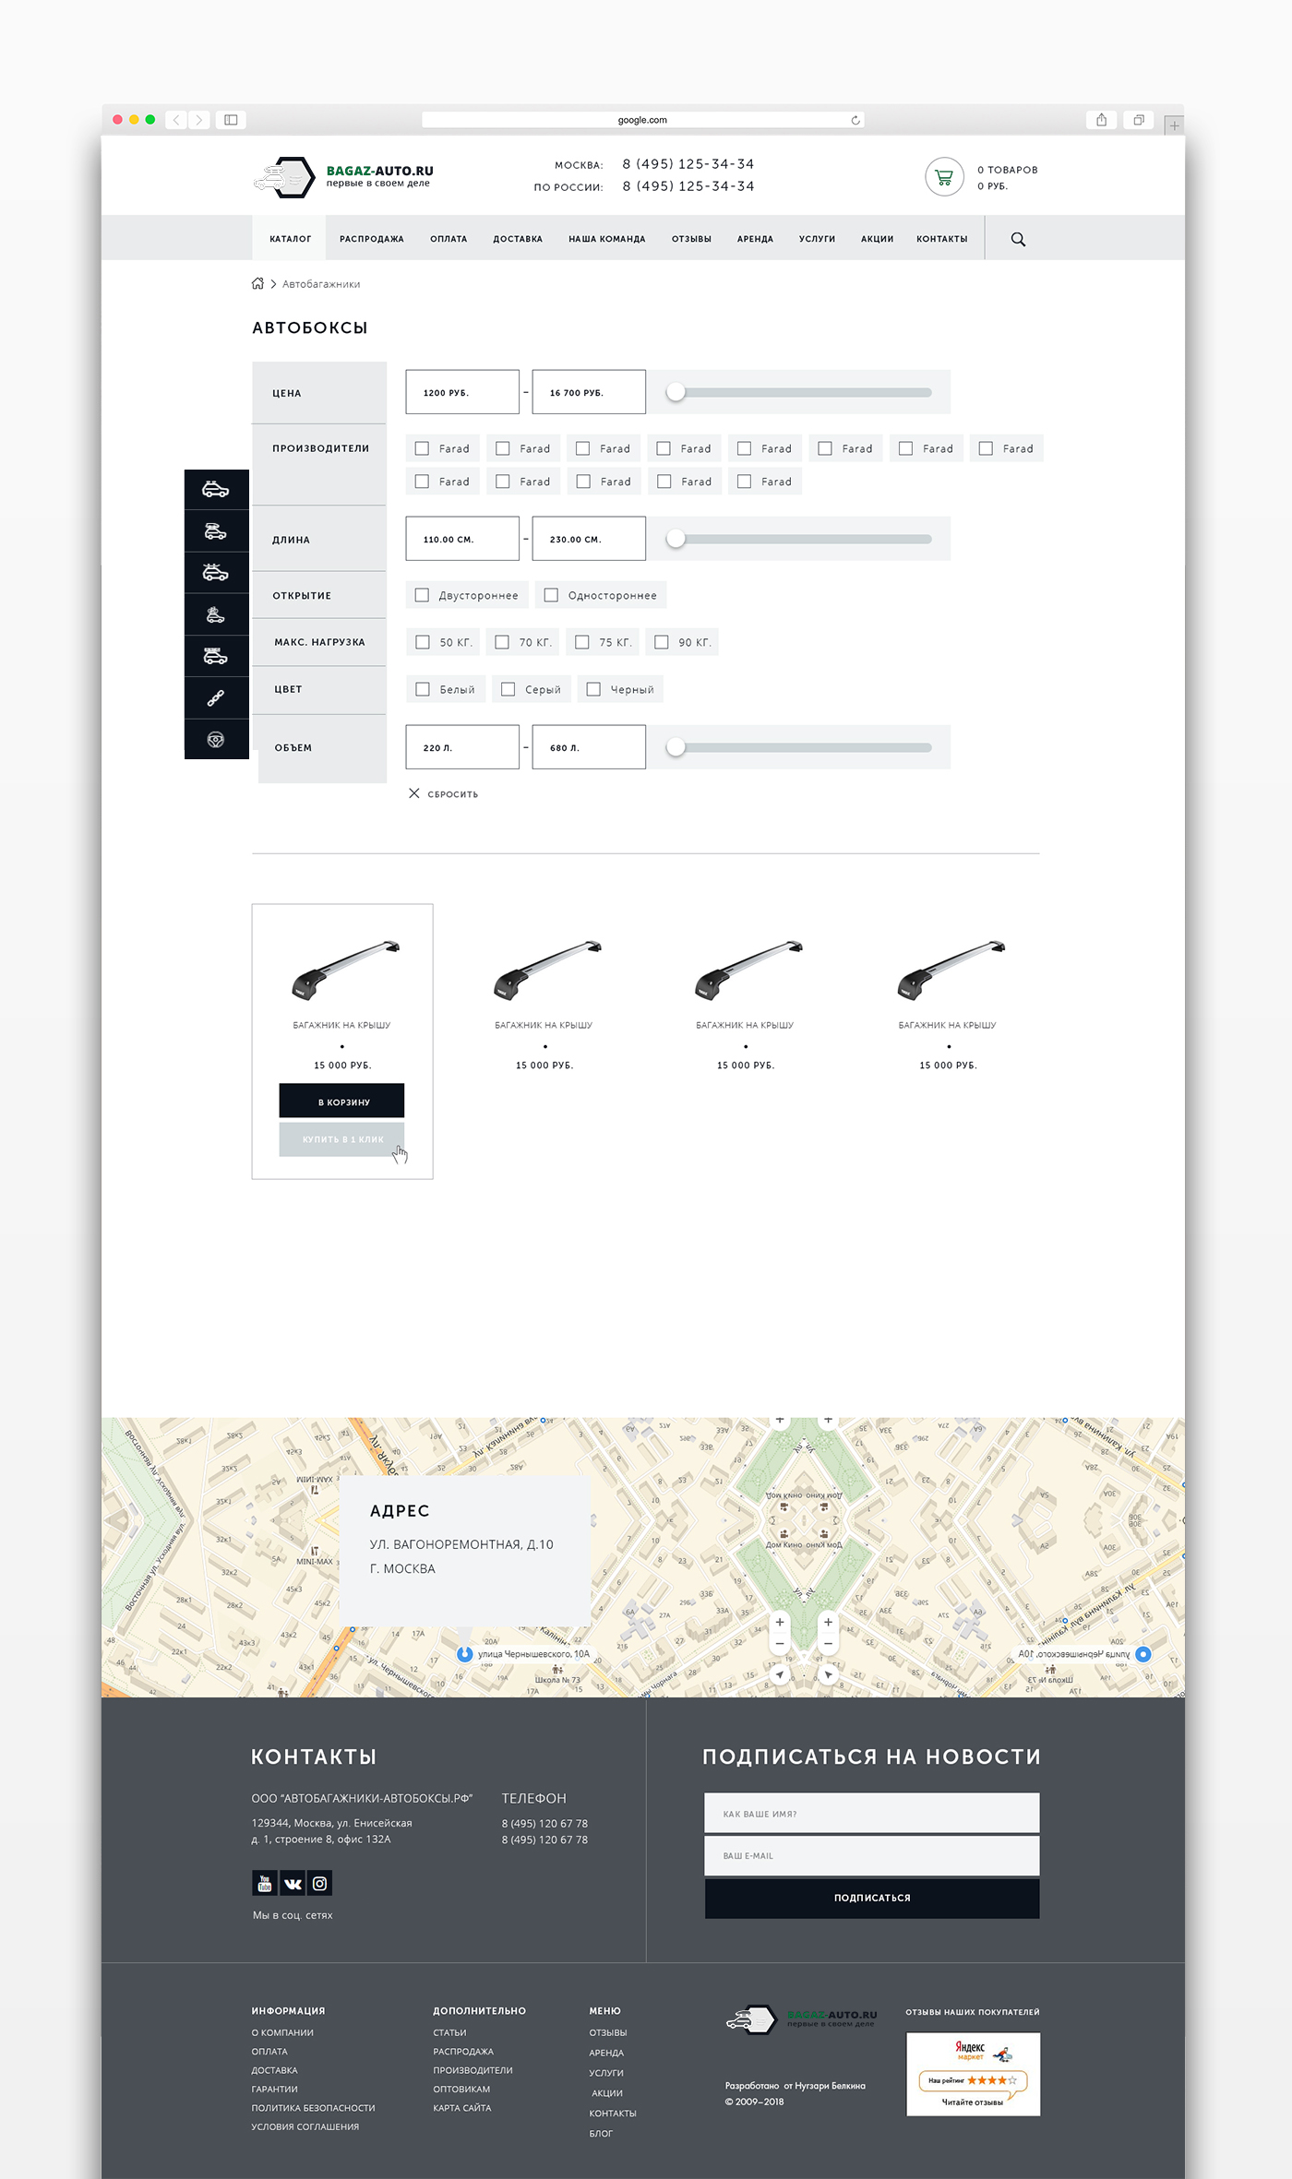Select the ski rack car sidebar icon

(x=216, y=573)
